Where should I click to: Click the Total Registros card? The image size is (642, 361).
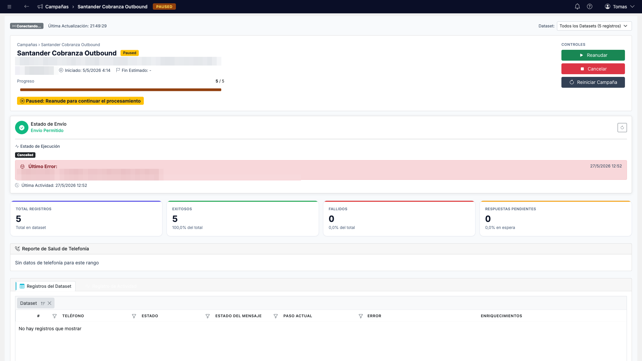tap(86, 218)
